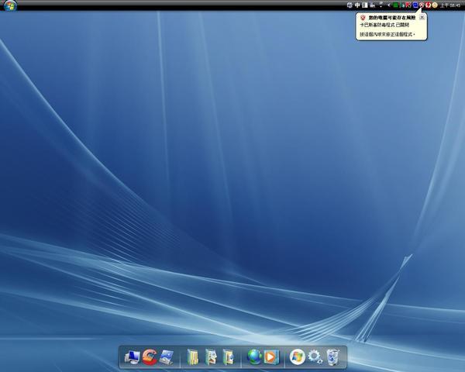Open the documents folder in dock
Viewport: 465px width, 372px height.
pyautogui.click(x=193, y=356)
